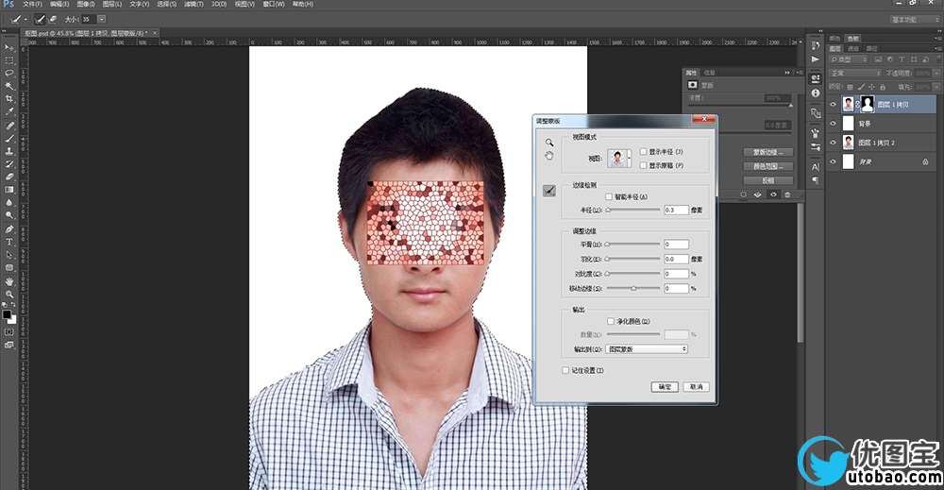Open the Info panel icon
This screenshot has width=944, height=490.
[x=816, y=93]
